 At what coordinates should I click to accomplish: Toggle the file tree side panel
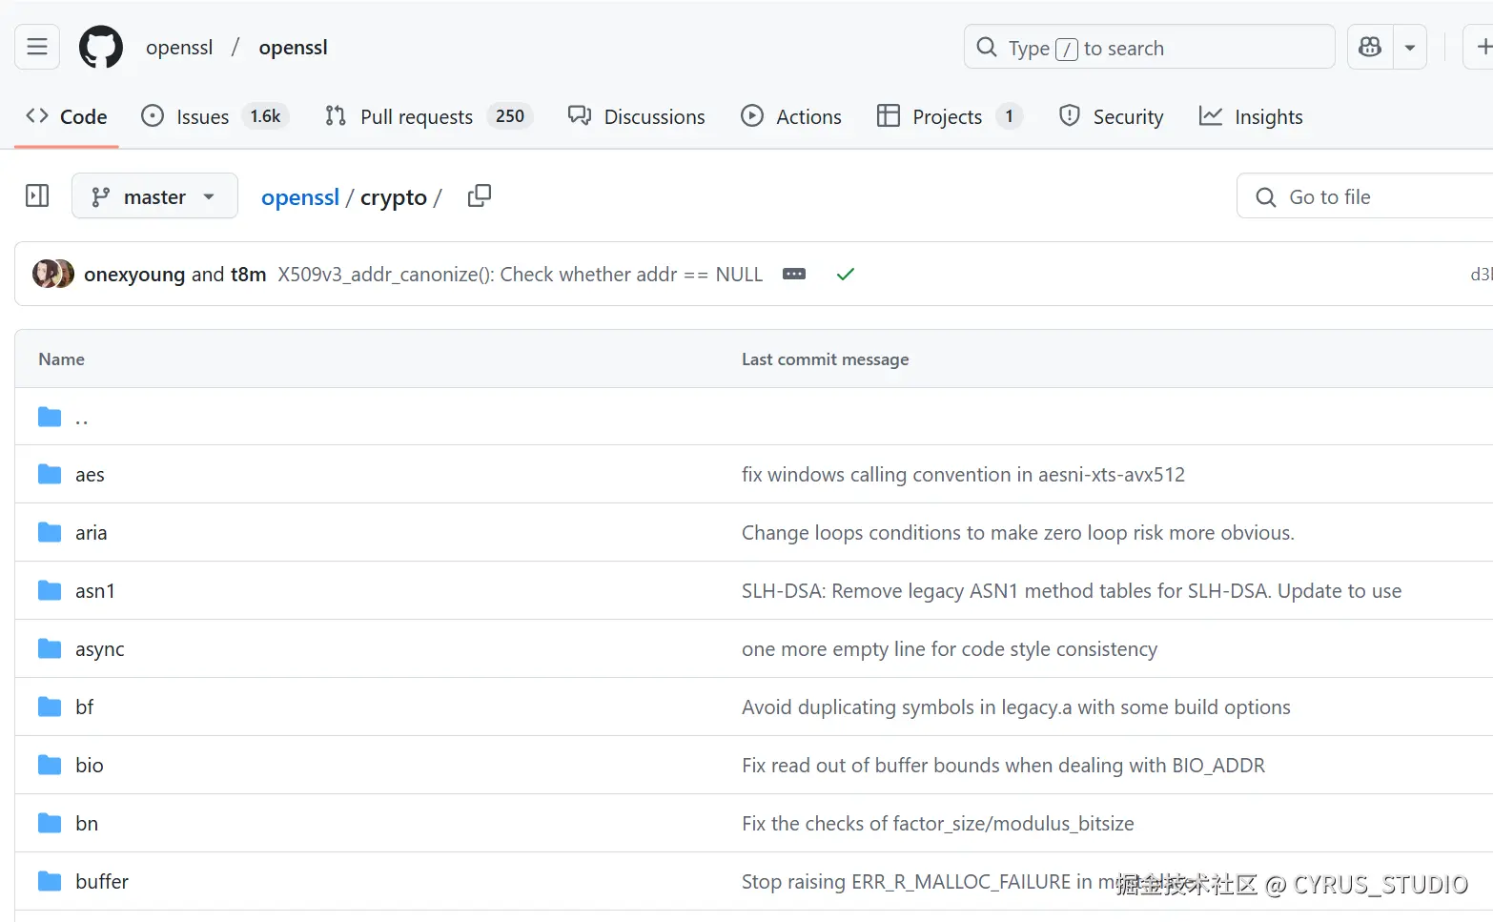tap(37, 196)
